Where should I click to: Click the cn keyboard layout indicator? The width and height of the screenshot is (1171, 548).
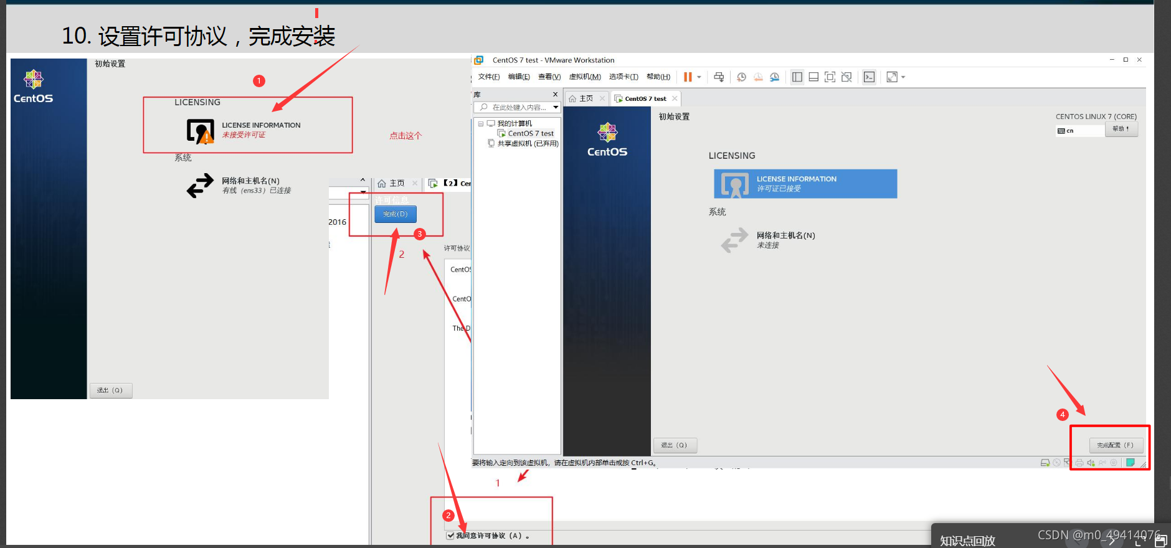1079,131
